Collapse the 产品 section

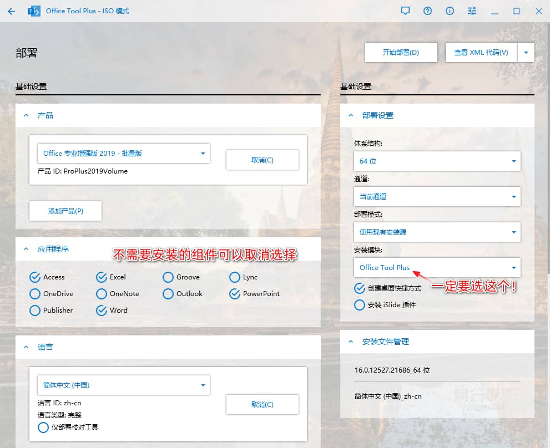[x=26, y=115]
